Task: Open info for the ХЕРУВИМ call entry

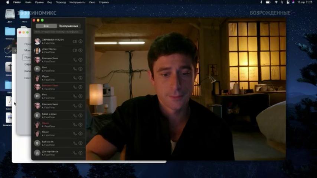Action: click(81, 41)
